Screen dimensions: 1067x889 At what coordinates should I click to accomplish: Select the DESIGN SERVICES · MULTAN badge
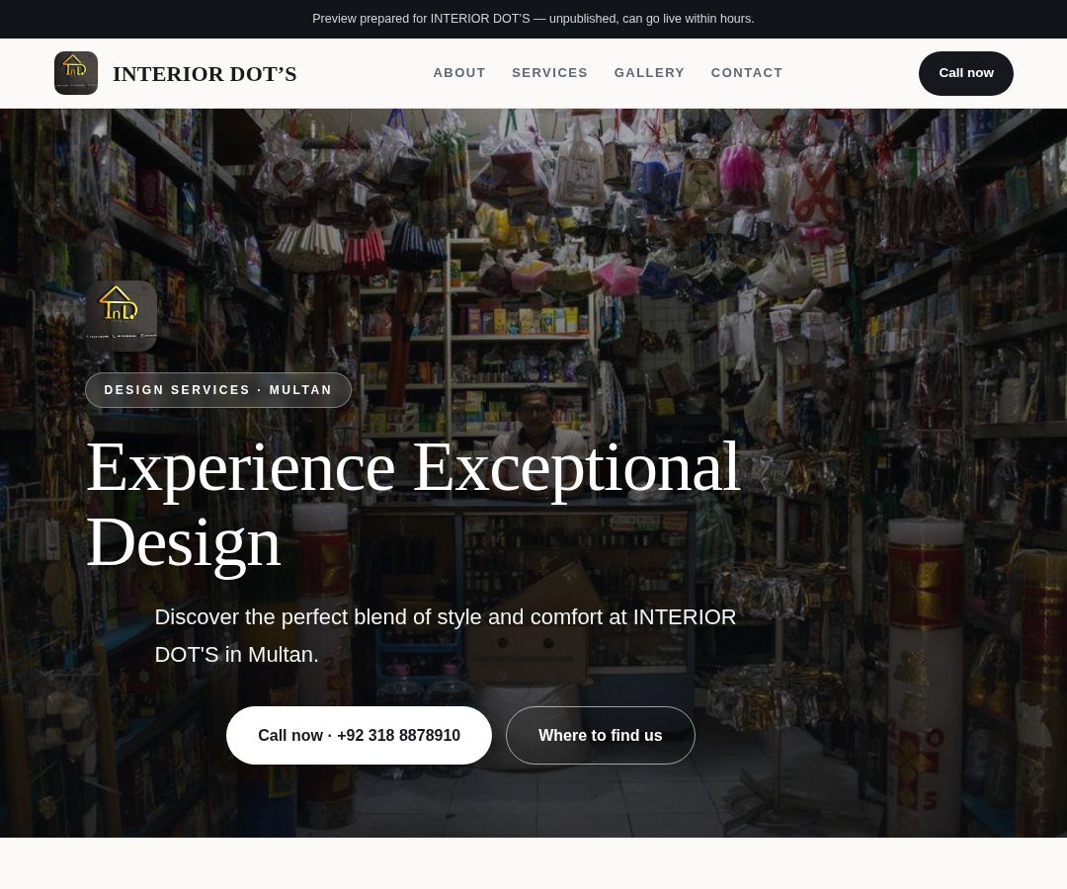pyautogui.click(x=218, y=390)
